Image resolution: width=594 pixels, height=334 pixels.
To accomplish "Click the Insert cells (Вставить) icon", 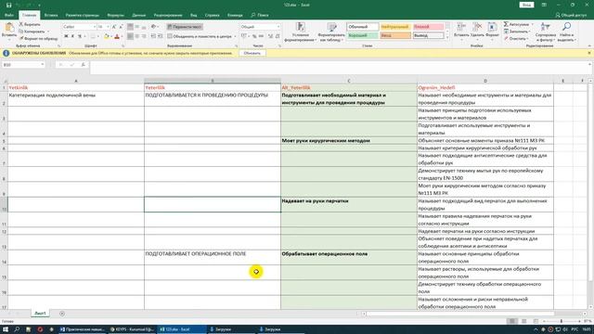I will pyautogui.click(x=461, y=30).
